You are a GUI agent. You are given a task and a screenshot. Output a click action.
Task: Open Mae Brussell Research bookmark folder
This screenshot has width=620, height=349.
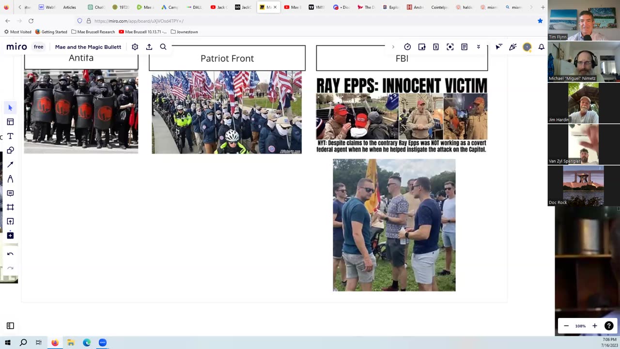click(x=93, y=32)
